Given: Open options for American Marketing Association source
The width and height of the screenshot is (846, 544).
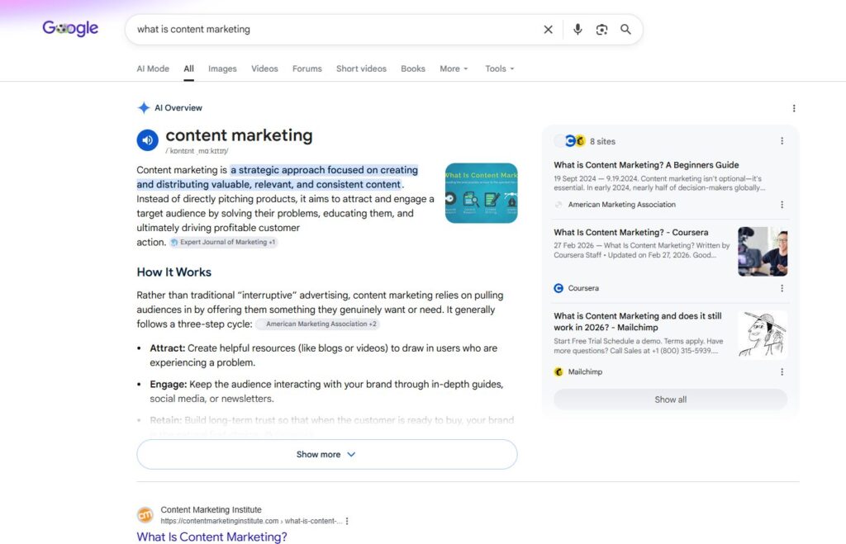Looking at the screenshot, I should [x=782, y=205].
